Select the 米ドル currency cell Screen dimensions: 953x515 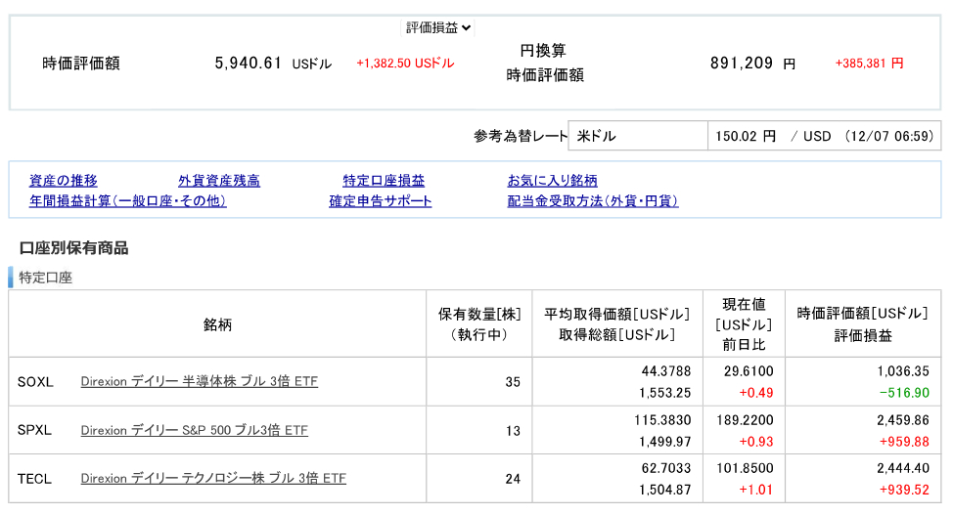[x=638, y=136]
